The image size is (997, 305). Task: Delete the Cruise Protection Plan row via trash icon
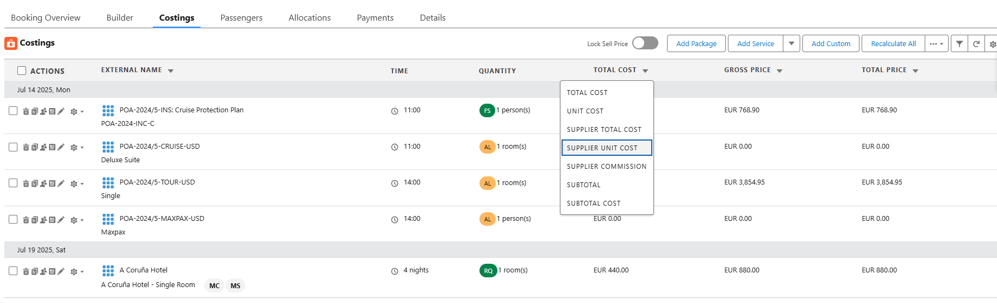pyautogui.click(x=26, y=111)
